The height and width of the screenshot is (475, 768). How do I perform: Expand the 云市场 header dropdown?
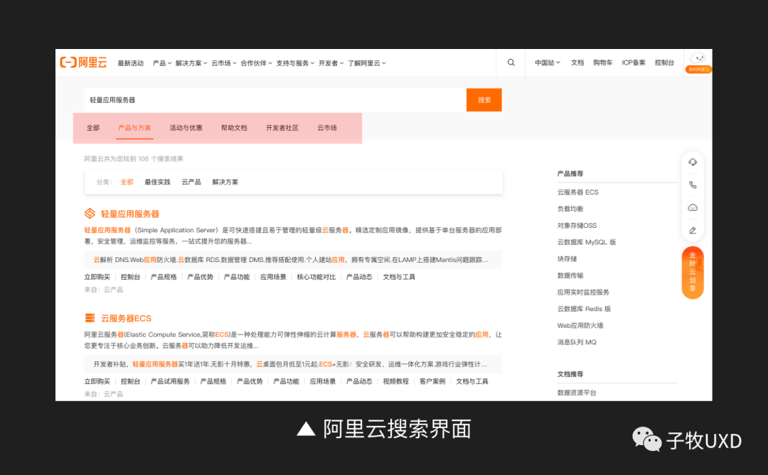click(x=223, y=63)
